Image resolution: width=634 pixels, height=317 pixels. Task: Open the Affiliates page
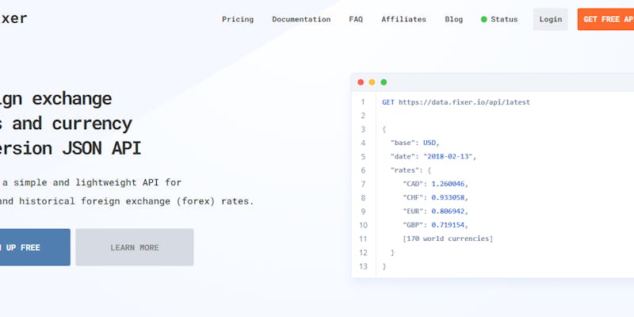pyautogui.click(x=403, y=19)
